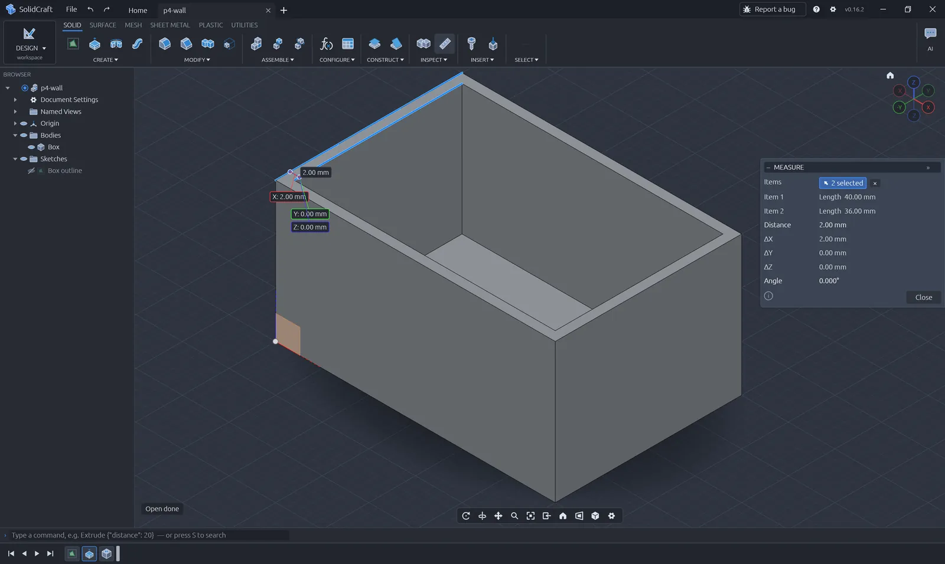
Task: Select the Fillet tool icon
Action: click(x=165, y=44)
